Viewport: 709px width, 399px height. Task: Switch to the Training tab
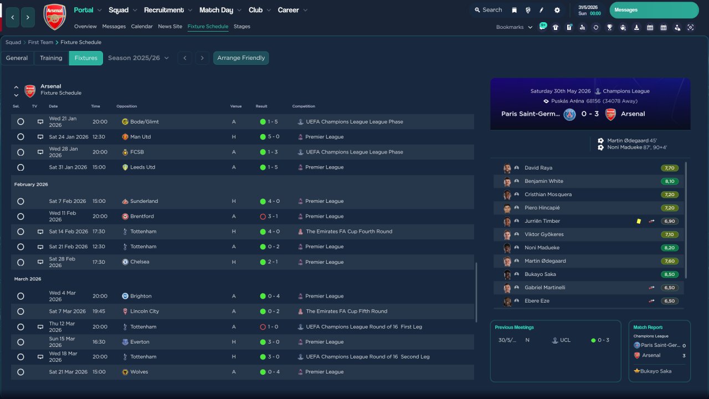point(51,58)
